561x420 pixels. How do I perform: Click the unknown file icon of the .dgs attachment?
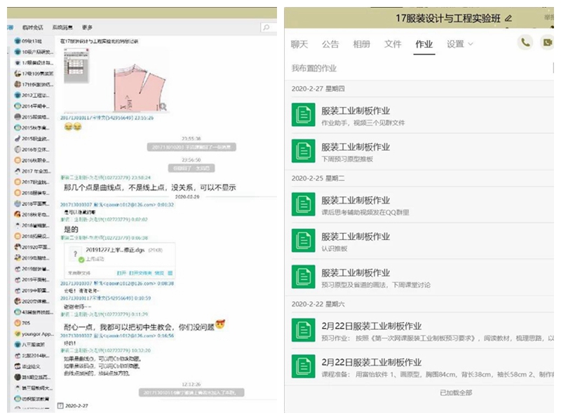tap(76, 251)
